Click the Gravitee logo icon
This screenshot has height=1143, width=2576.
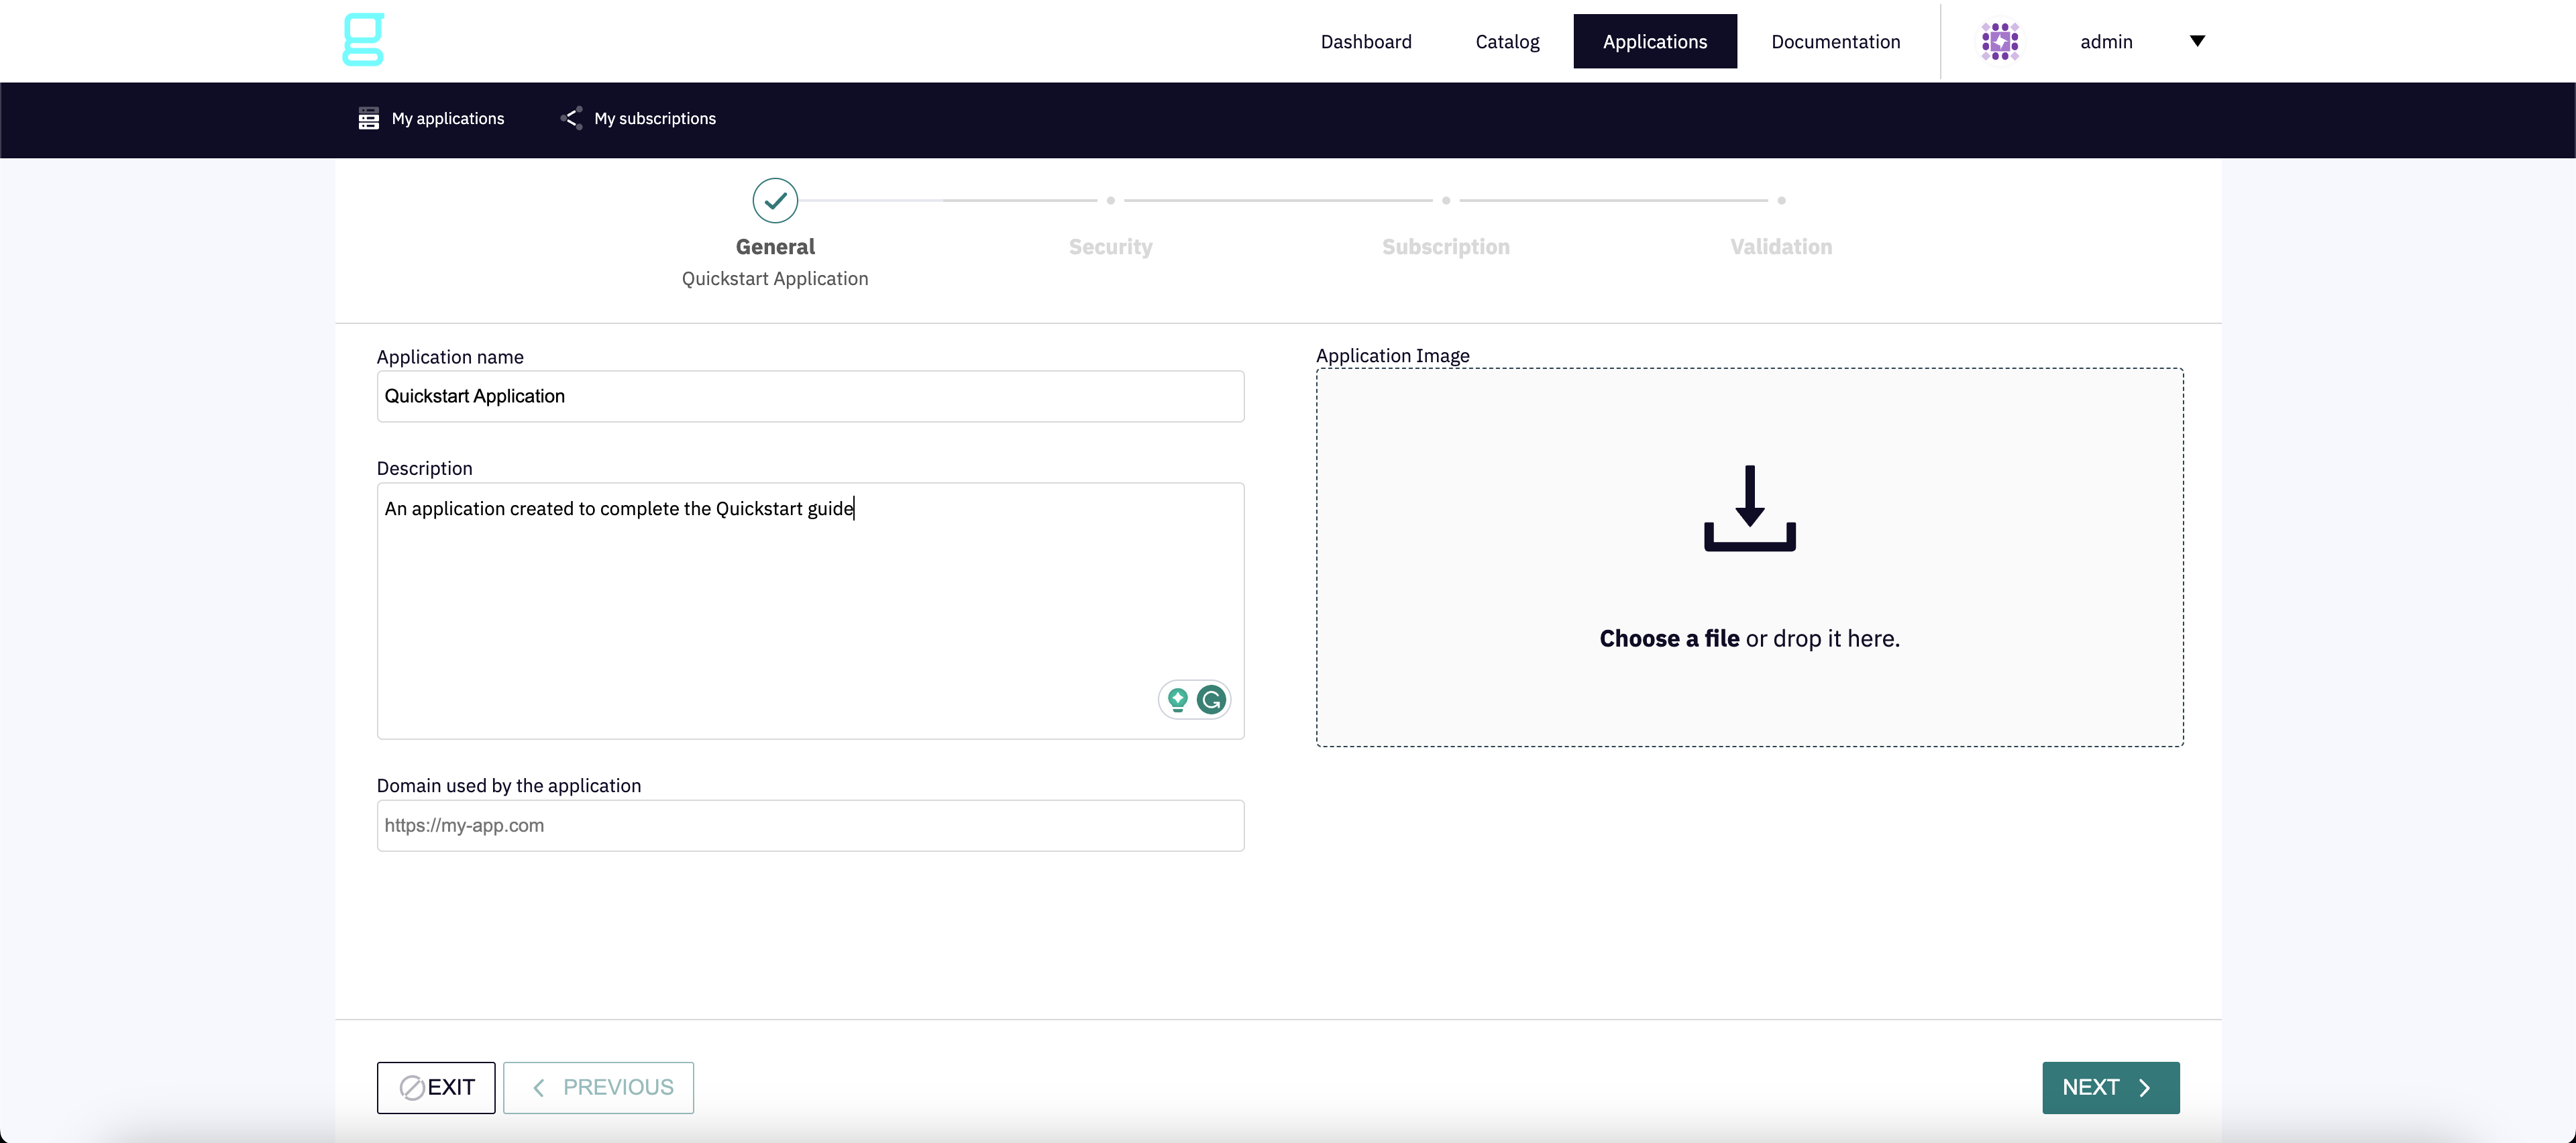click(363, 40)
